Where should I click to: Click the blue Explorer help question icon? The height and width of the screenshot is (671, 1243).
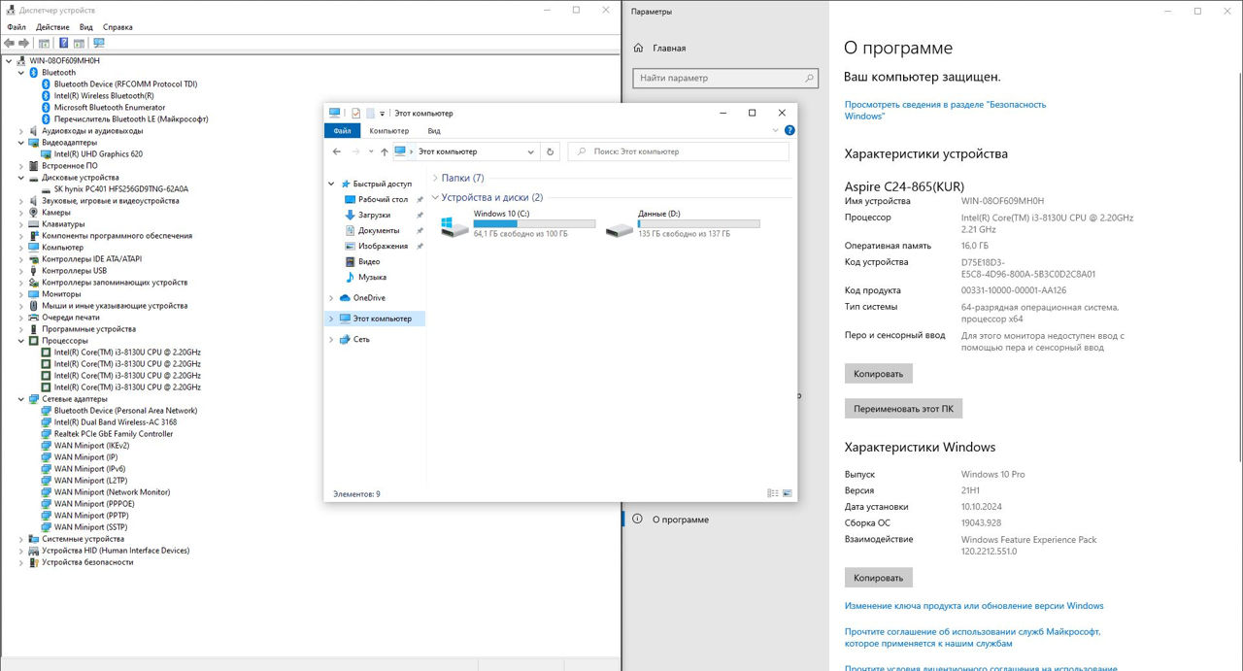pos(789,130)
